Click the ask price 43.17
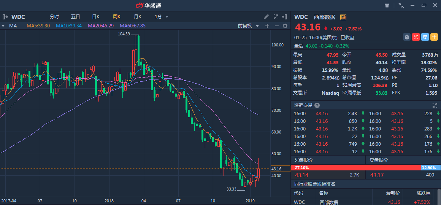 coord(377,175)
